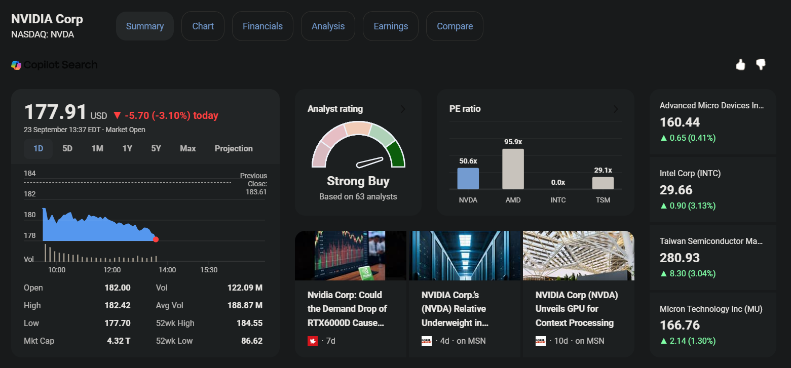Click the 23 September 13:37 EDT timestamp
Screen dimensions: 791x368
coord(62,130)
